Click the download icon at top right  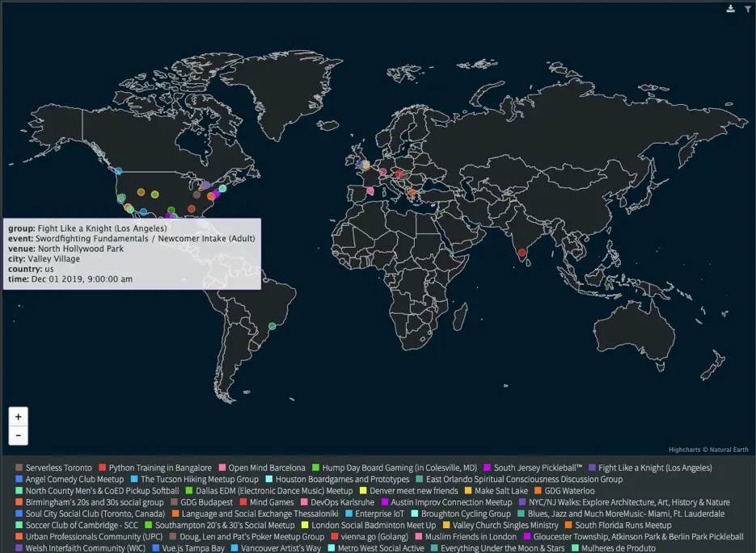[x=731, y=9]
